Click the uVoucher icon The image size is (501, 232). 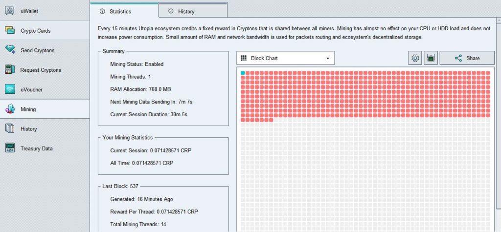click(10, 89)
